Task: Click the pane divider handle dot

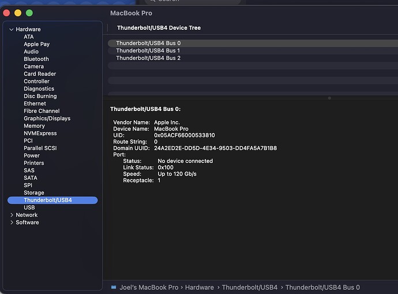Action: point(329,98)
